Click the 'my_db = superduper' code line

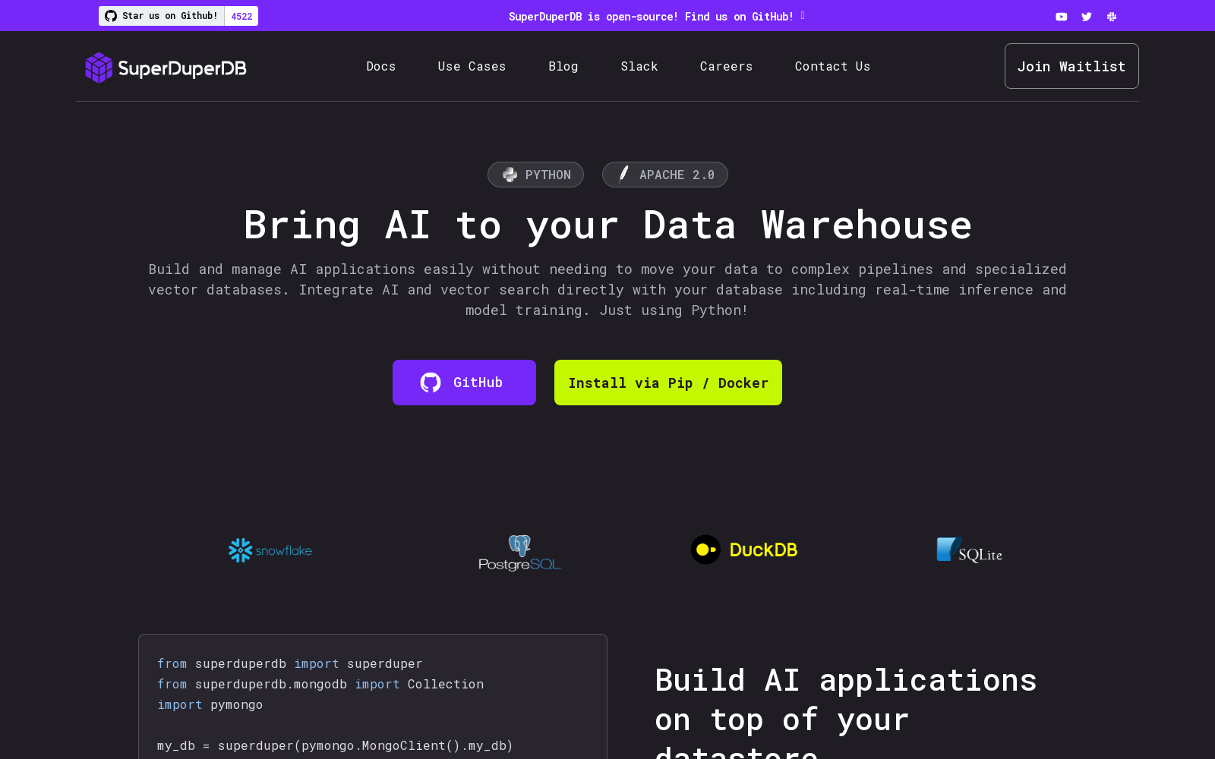click(x=335, y=745)
